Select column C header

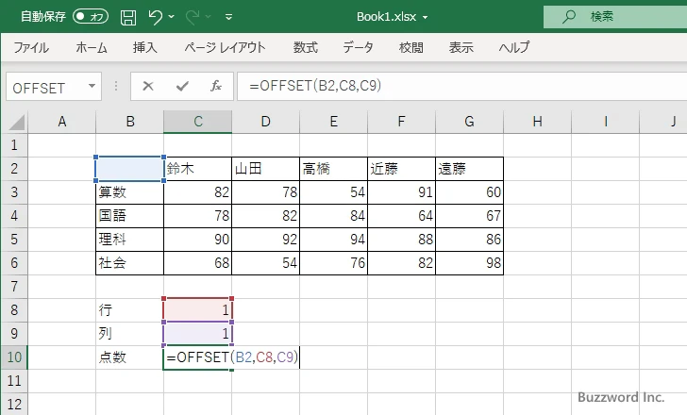[197, 122]
